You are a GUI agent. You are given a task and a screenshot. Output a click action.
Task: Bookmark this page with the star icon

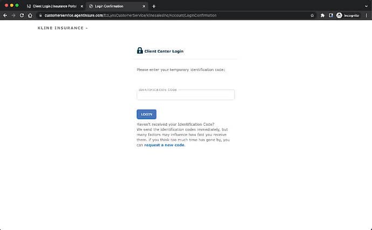tap(312, 16)
